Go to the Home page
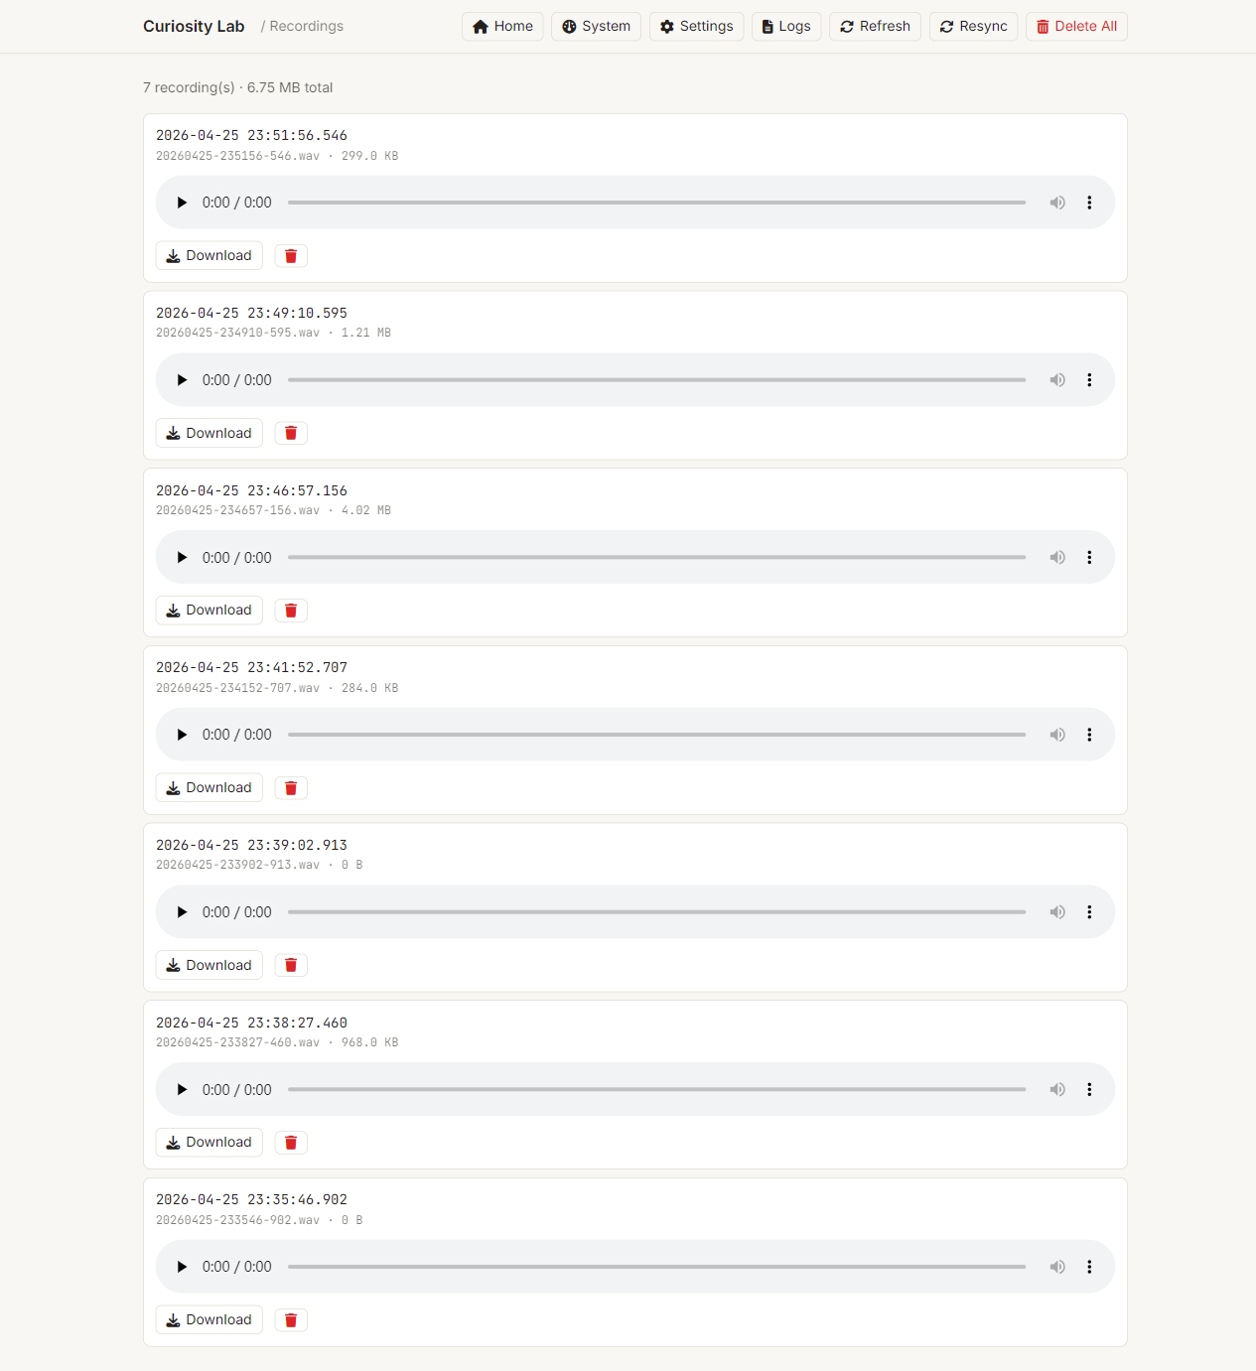The height and width of the screenshot is (1371, 1256). (502, 27)
